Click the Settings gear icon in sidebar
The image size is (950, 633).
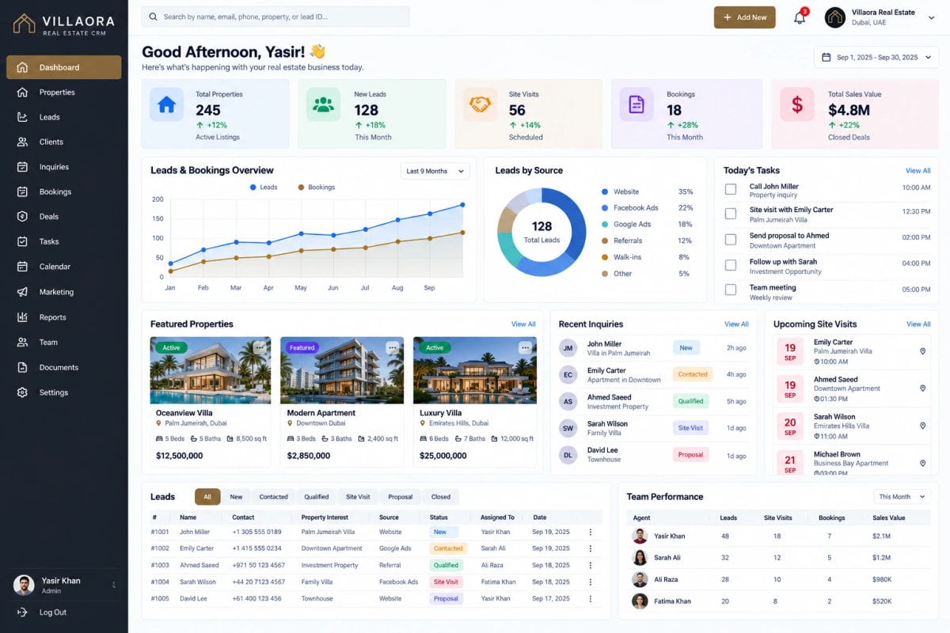(x=22, y=392)
